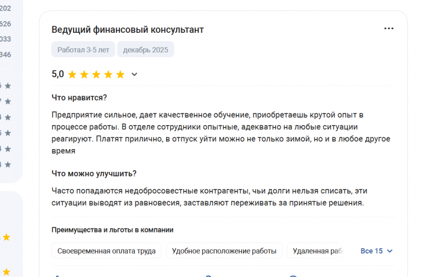Select the "Своевременная оплата труда" benefit tag
Screen dimensions: 428x277
point(106,251)
